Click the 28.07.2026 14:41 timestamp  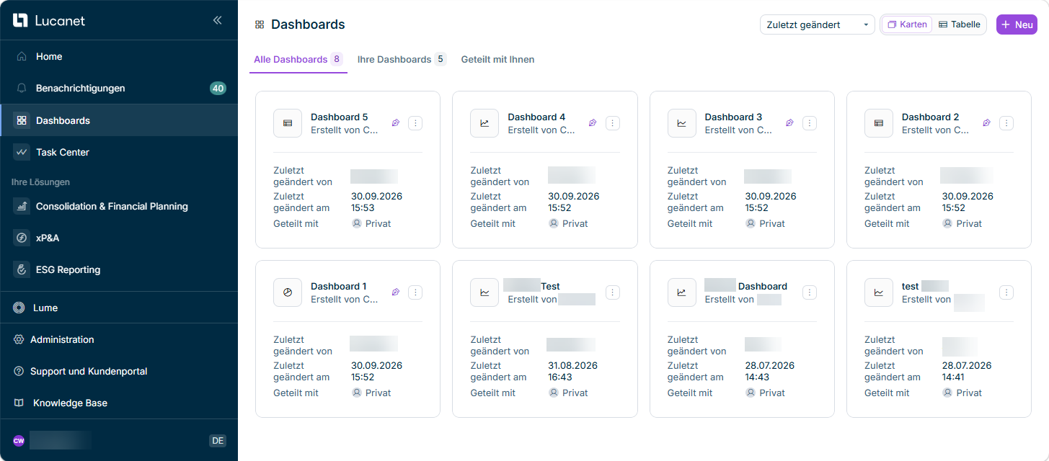coord(967,371)
